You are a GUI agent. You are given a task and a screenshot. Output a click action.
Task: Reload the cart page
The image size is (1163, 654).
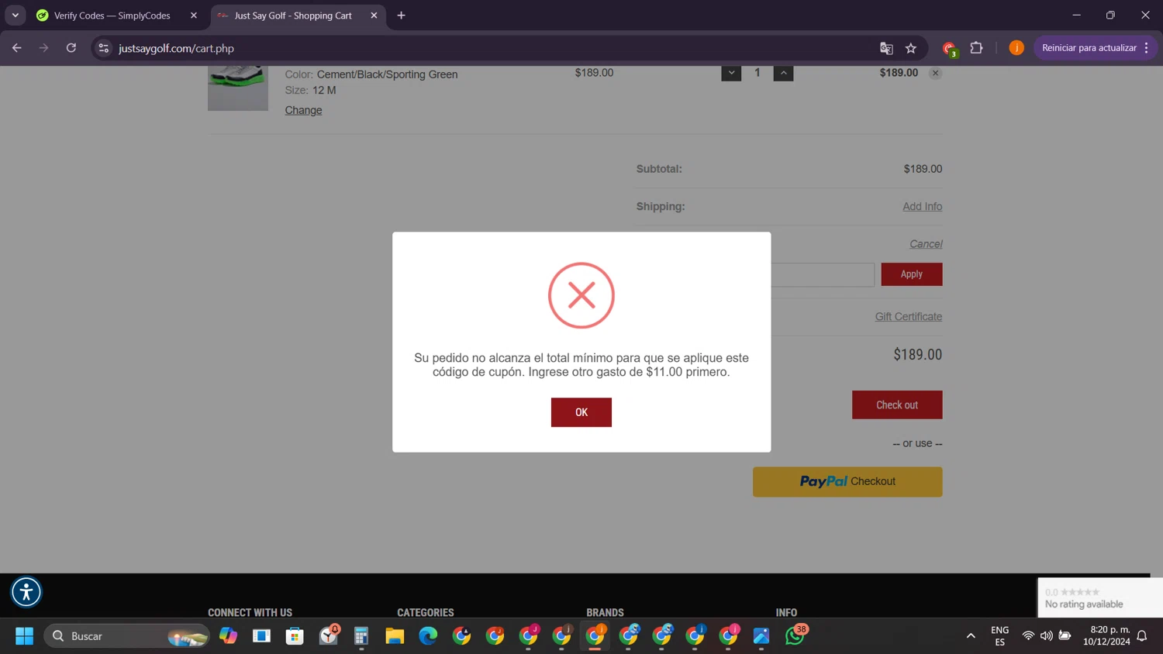click(x=71, y=48)
